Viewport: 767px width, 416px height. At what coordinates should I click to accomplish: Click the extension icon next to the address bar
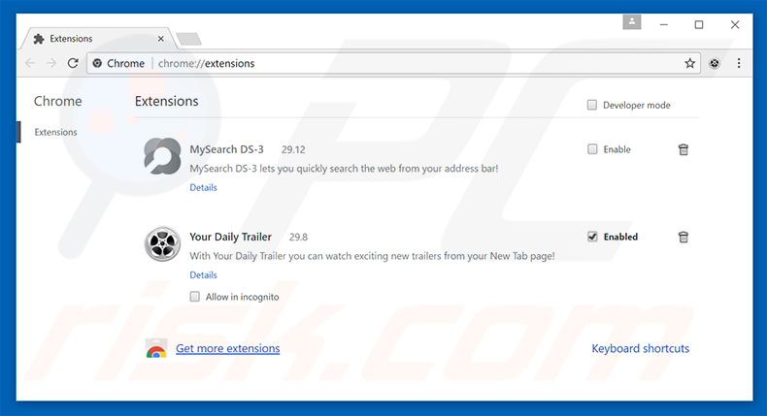715,63
